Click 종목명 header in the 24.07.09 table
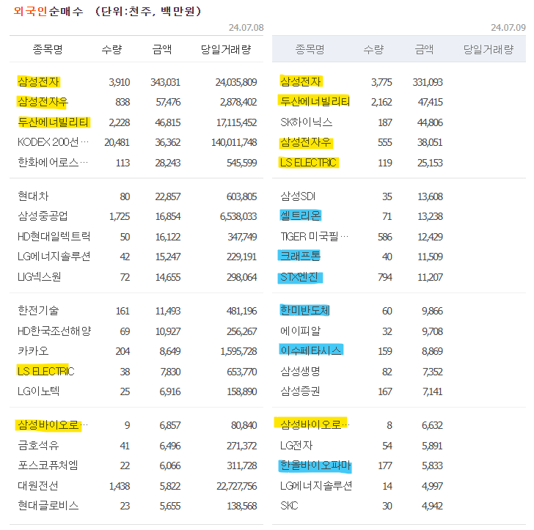534x530 pixels. tap(310, 50)
